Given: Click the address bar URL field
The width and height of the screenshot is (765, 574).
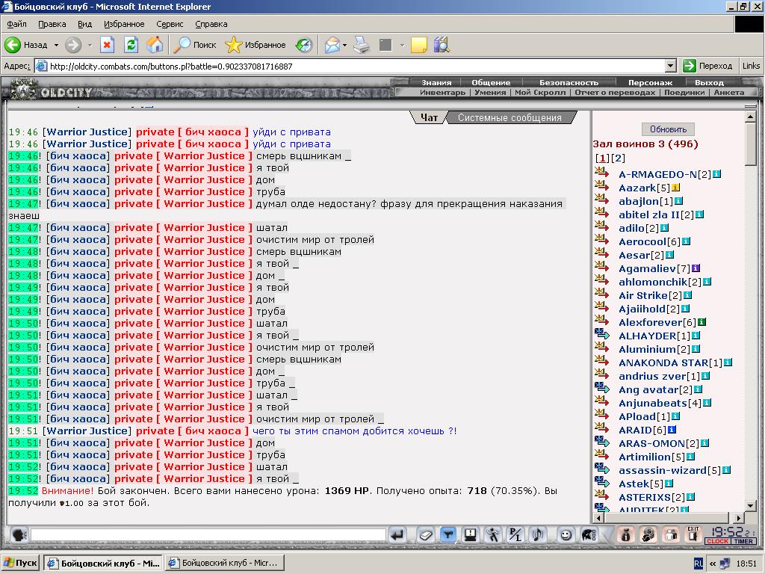Looking at the screenshot, I should tap(357, 66).
